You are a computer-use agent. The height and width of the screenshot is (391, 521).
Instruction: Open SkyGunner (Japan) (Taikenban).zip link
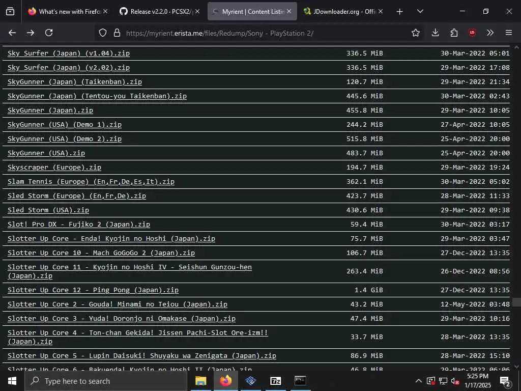(x=75, y=82)
